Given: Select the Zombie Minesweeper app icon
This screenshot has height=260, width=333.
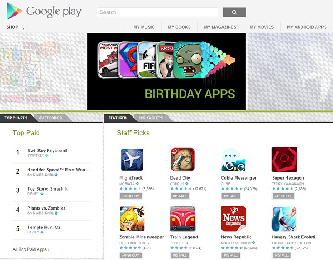Looking at the screenshot, I should [x=132, y=218].
